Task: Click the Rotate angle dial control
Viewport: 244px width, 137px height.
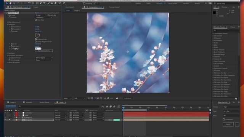Action: [37, 35]
